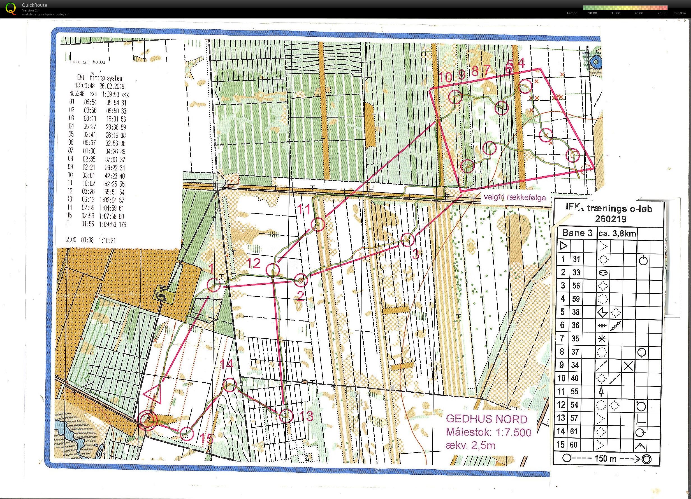Click the circle symbol at end of row 8 (37)
The width and height of the screenshot is (691, 499).
click(642, 352)
